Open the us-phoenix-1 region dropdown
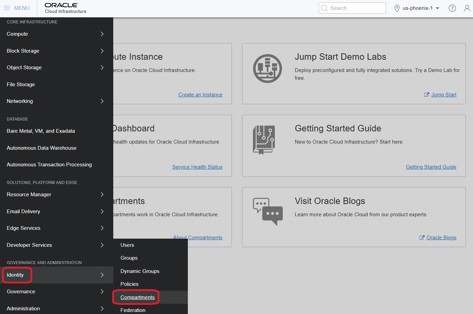Screen dimensions: 473x314 (421, 8)
